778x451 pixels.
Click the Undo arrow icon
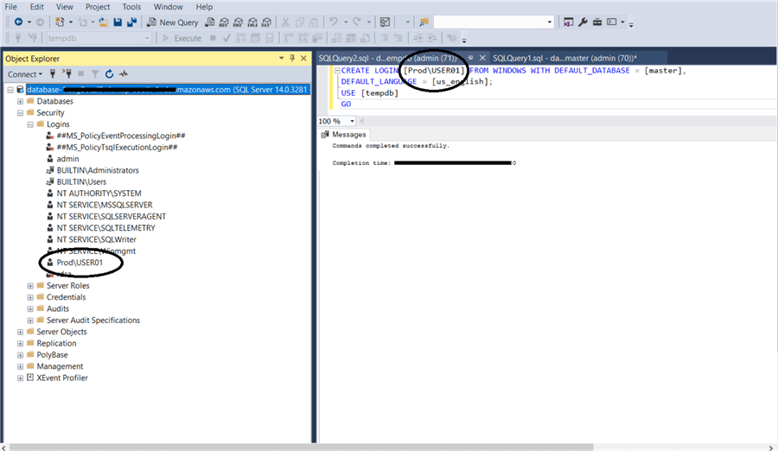pos(334,22)
